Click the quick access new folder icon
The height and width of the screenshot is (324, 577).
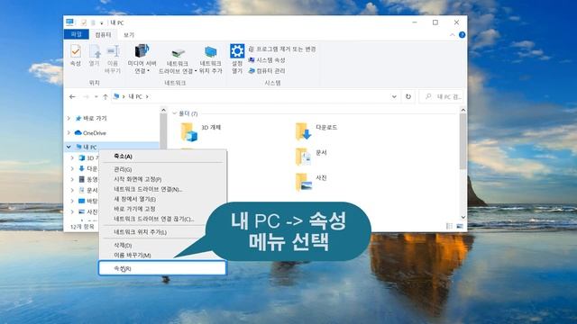(93, 22)
